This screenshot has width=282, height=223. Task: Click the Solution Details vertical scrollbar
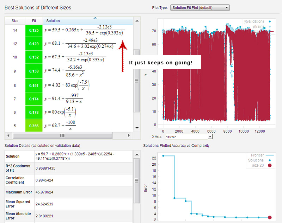[x=137, y=176]
